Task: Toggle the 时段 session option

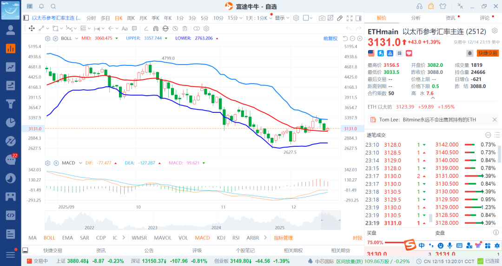Action: 357,238
